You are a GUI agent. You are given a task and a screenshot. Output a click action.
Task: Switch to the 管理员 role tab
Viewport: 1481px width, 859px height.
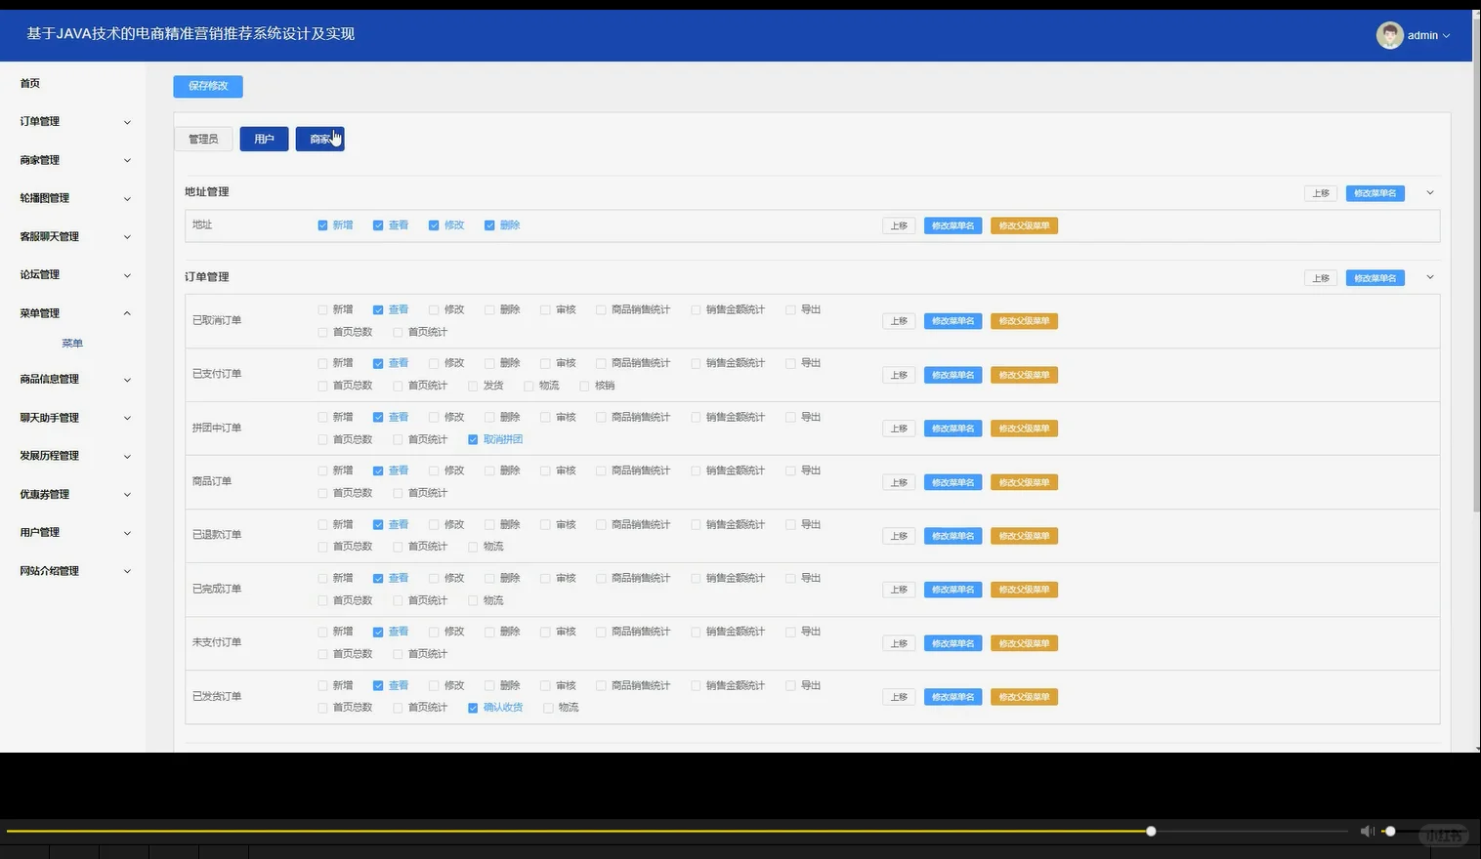[203, 140]
